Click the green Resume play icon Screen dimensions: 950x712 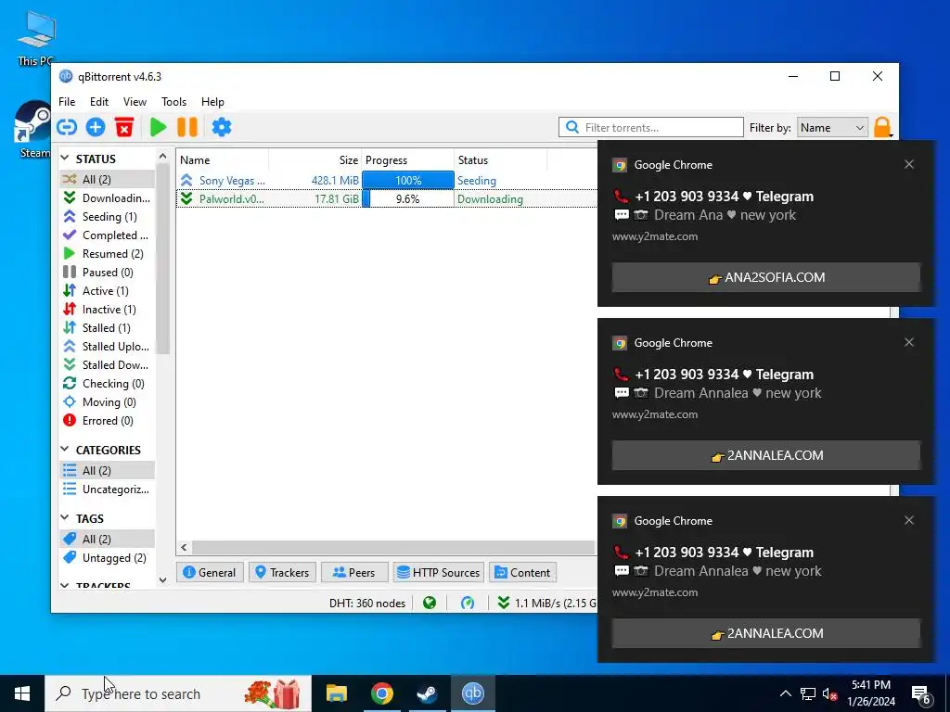click(158, 127)
